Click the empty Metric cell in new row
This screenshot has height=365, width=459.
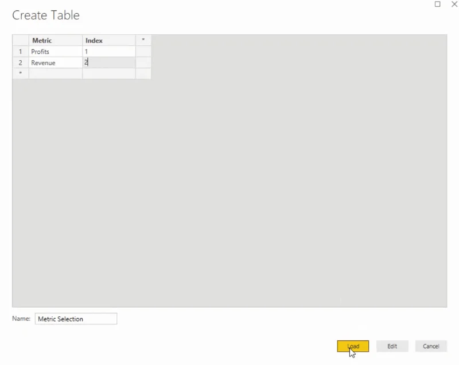coord(55,73)
